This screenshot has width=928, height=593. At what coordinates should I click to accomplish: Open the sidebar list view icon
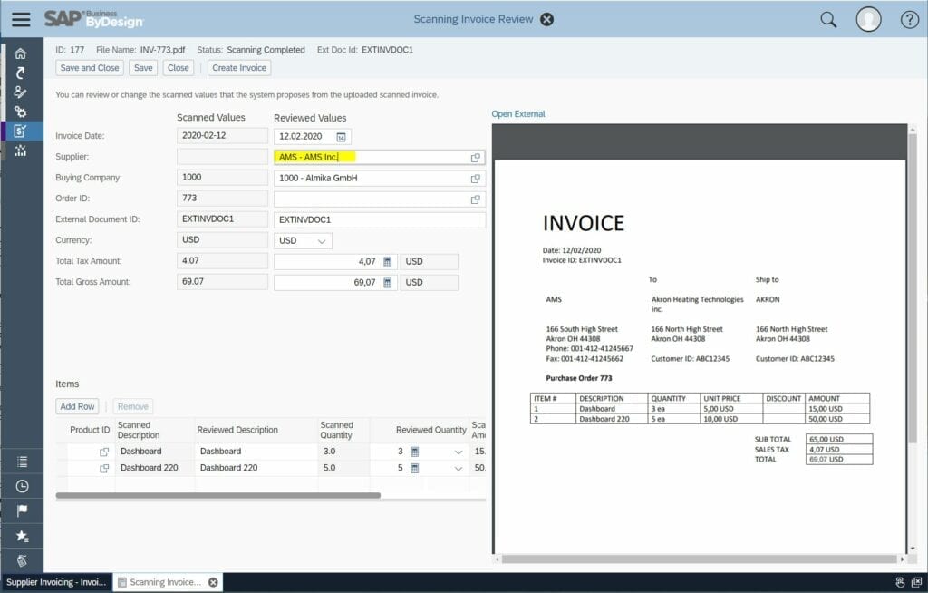pos(22,462)
